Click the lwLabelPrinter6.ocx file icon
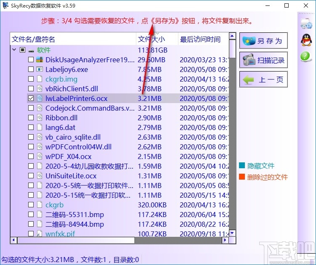 coord(40,98)
